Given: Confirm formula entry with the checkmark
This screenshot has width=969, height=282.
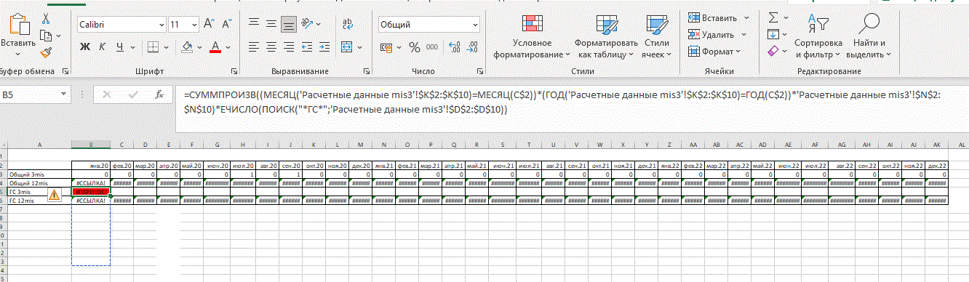Looking at the screenshot, I should [133, 95].
